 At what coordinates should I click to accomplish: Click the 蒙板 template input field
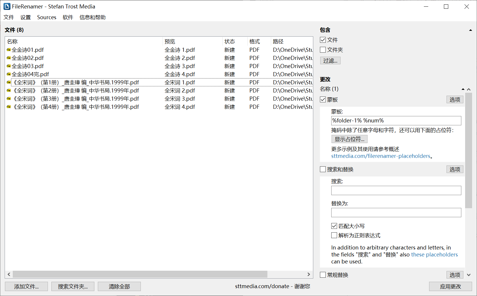[396, 121]
